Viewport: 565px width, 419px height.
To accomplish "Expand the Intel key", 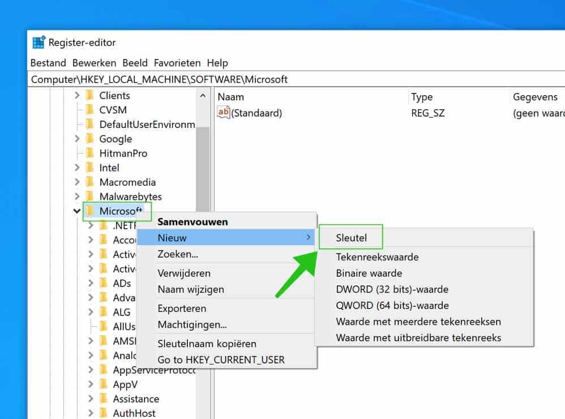I will click(77, 168).
